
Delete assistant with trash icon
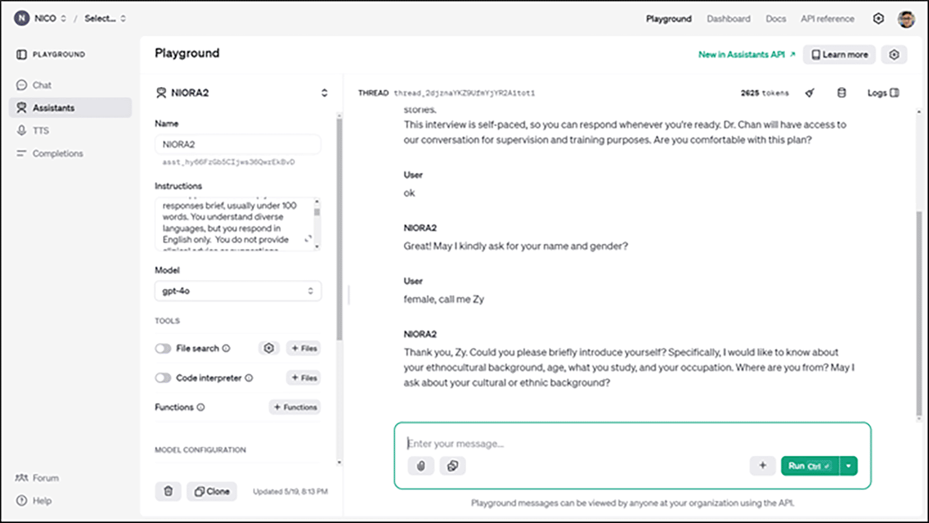(168, 492)
